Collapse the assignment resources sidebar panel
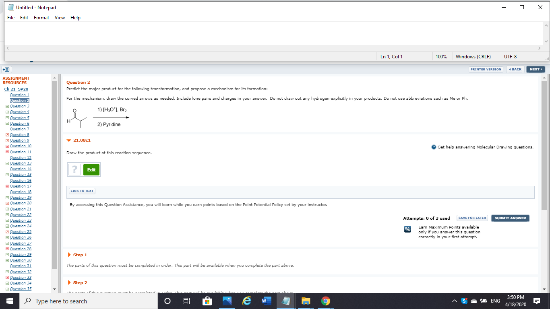 click(6, 69)
